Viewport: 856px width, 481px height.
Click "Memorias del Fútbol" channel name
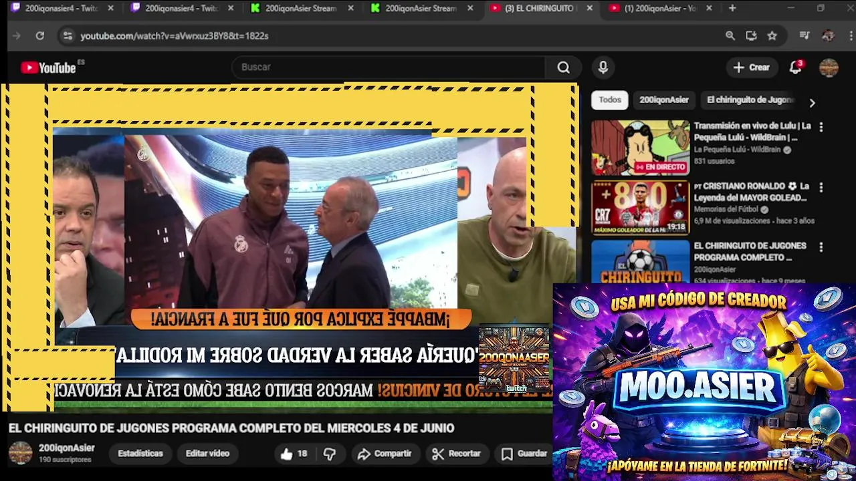tap(726, 210)
